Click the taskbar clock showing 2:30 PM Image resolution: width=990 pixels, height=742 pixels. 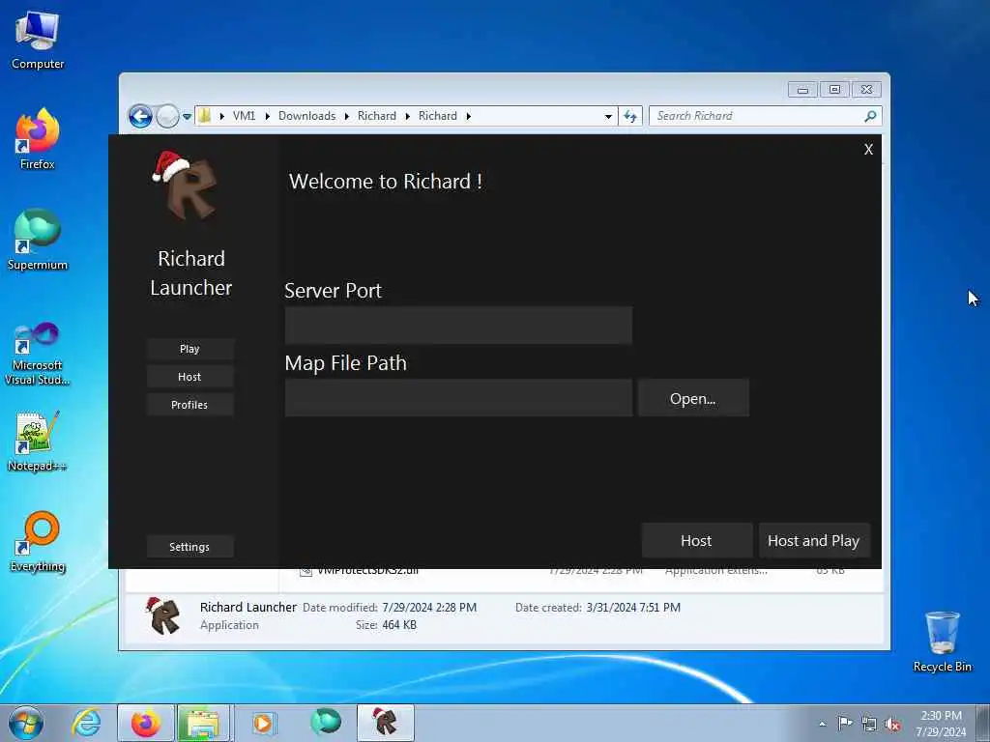941,724
